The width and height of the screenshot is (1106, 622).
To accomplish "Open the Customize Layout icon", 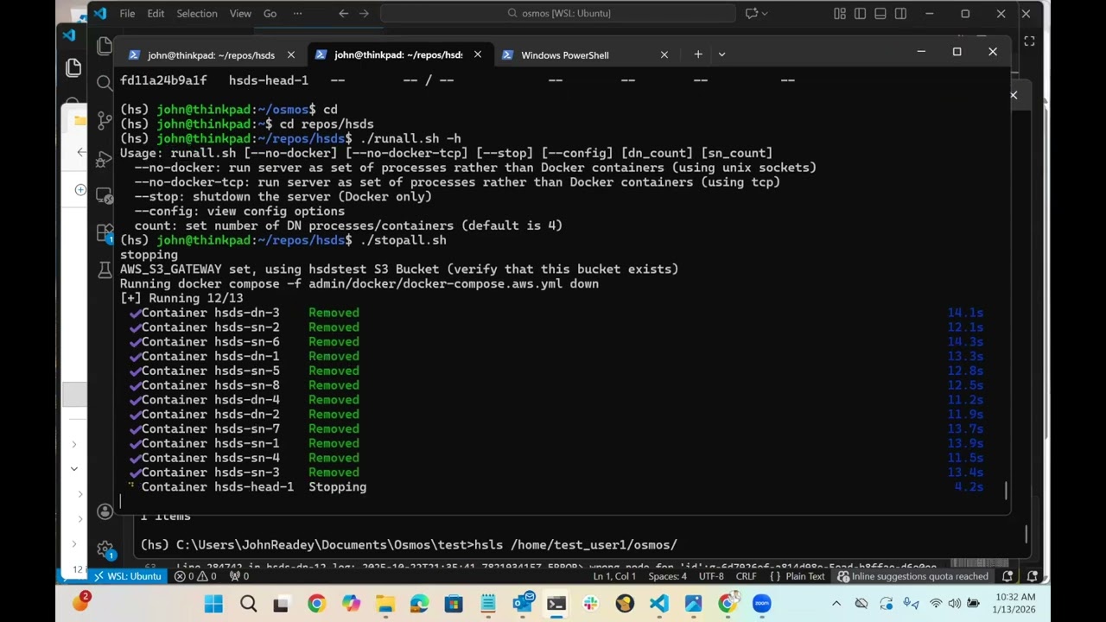I will tap(840, 14).
